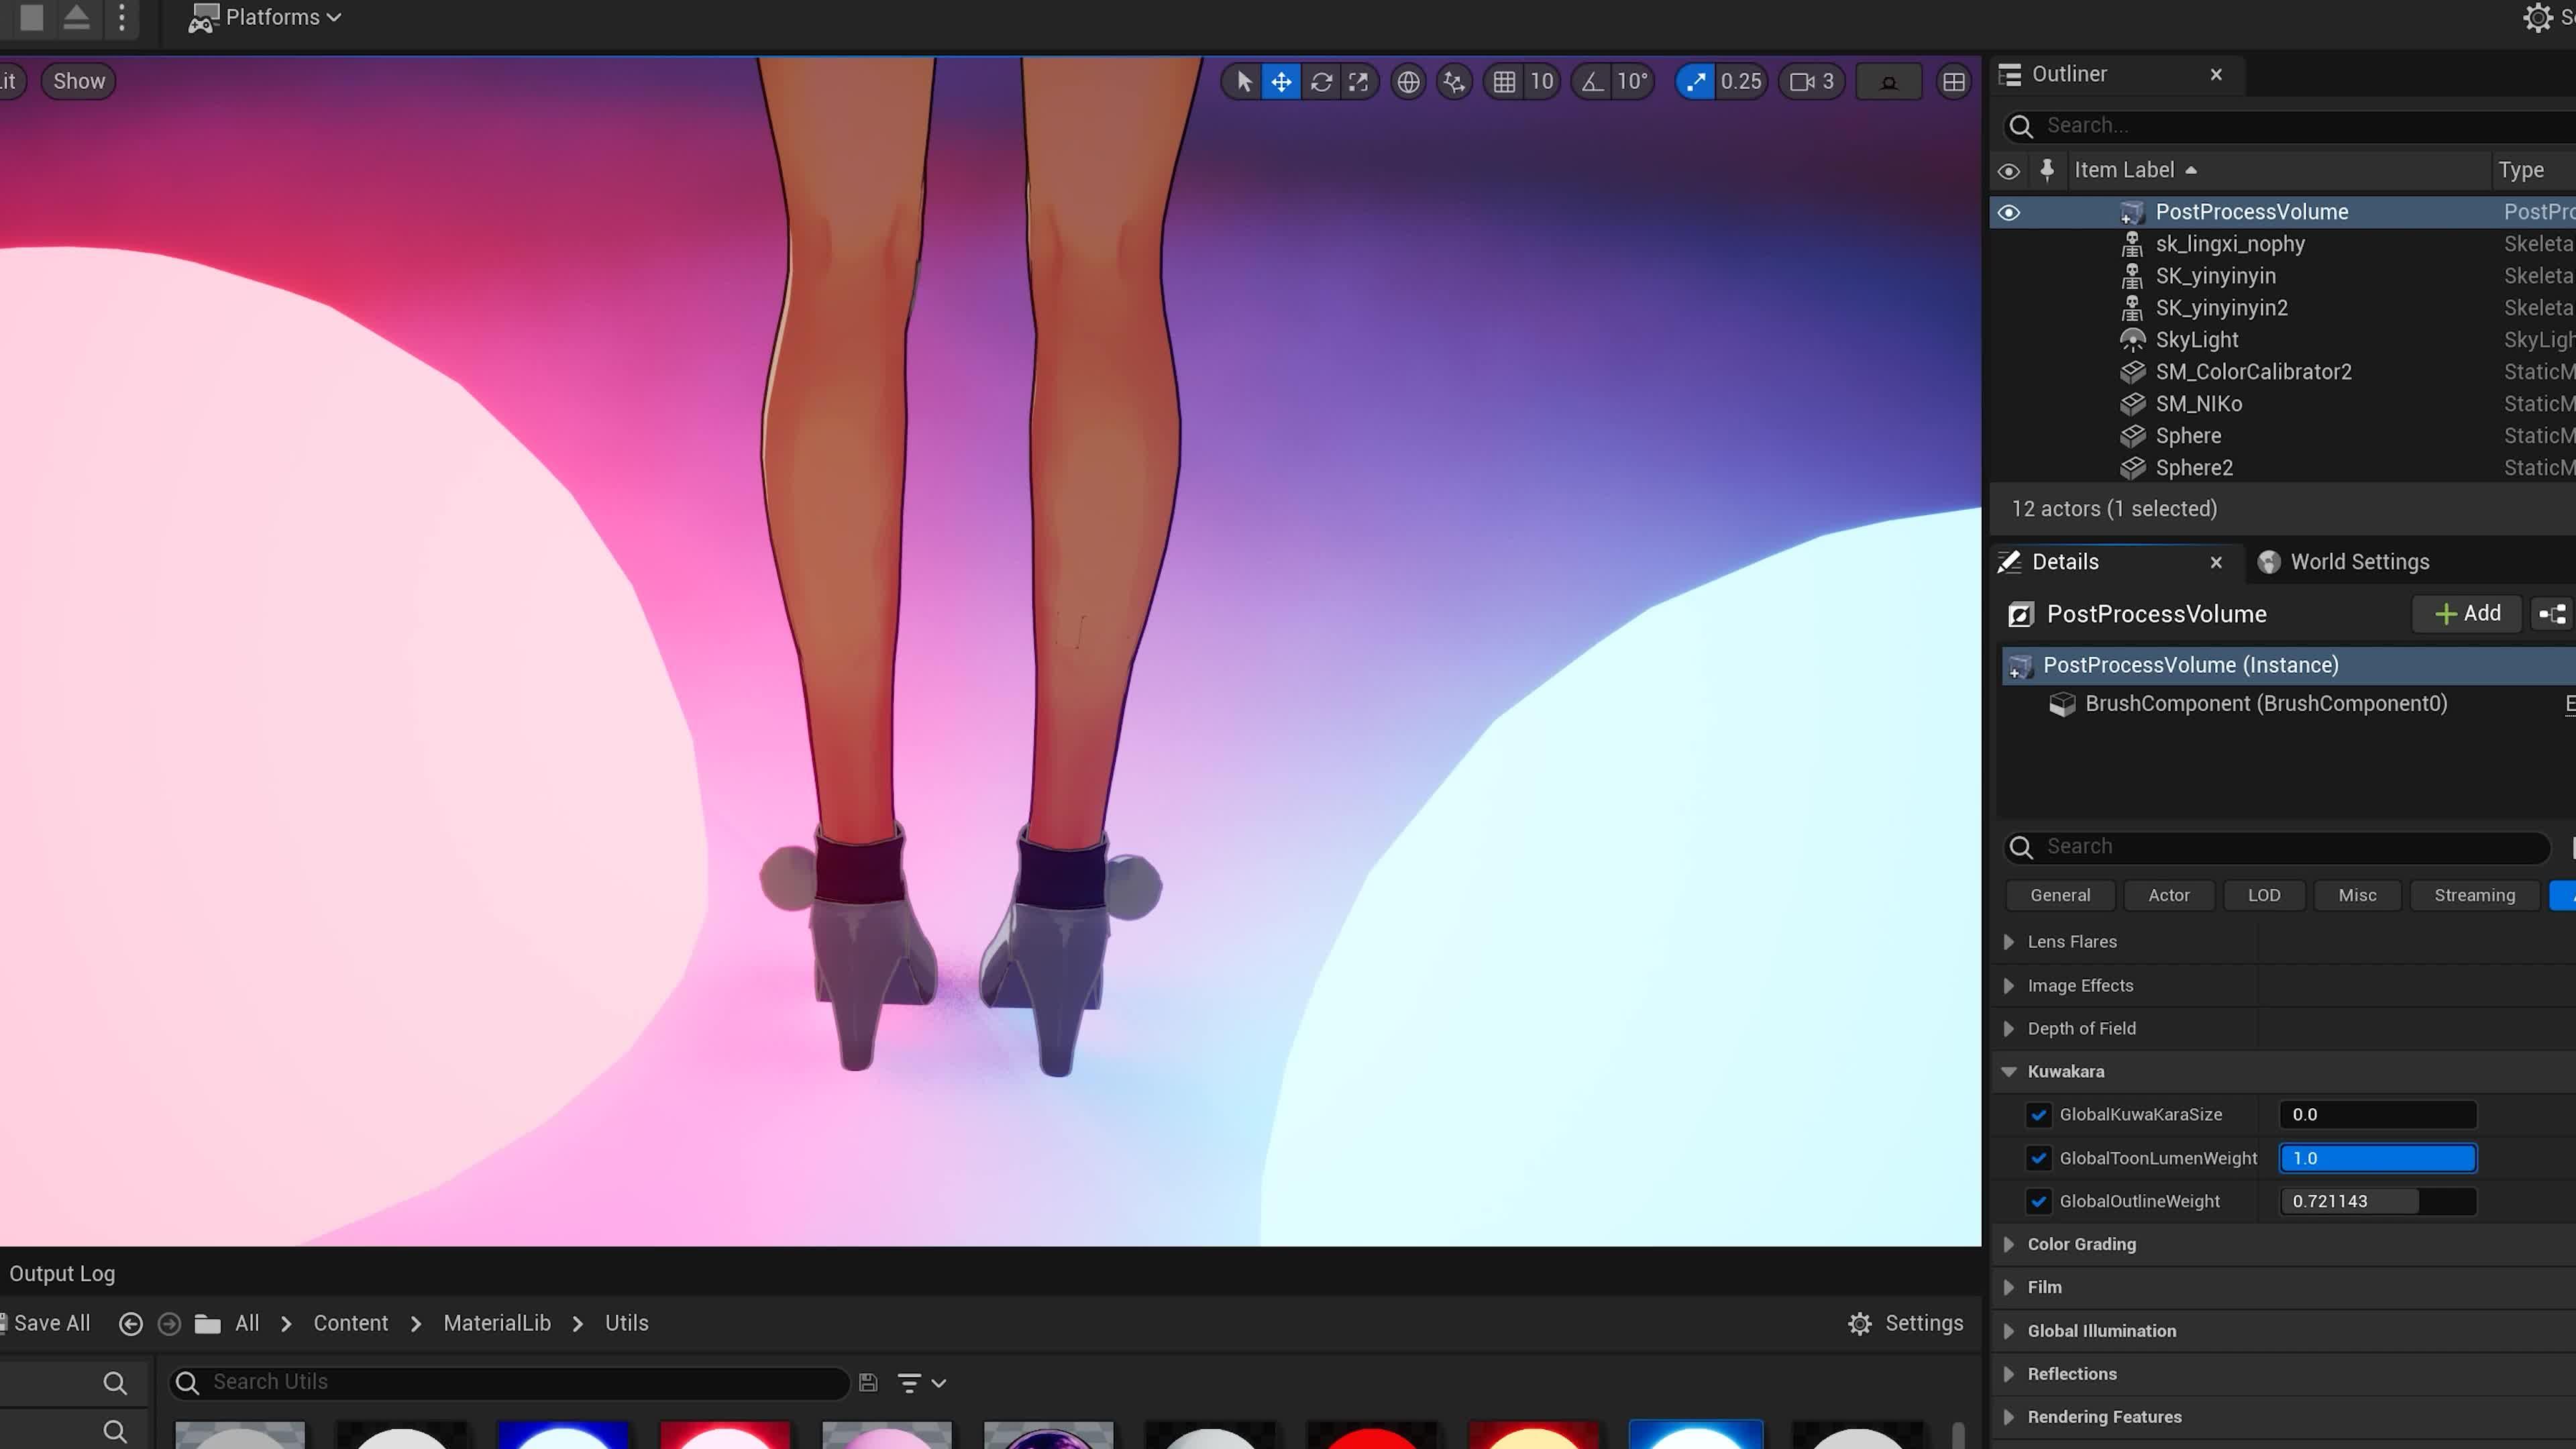Screen dimensions: 2576x1449
Task: Toggle surface snapping icon in viewport toolbar
Action: (x=1454, y=82)
